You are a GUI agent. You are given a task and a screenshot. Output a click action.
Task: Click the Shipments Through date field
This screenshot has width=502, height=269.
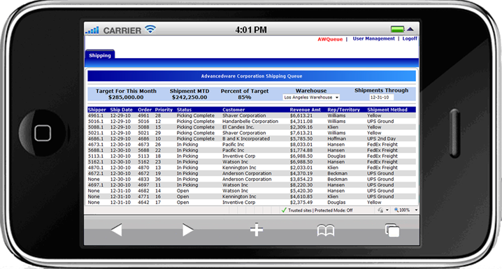[381, 97]
